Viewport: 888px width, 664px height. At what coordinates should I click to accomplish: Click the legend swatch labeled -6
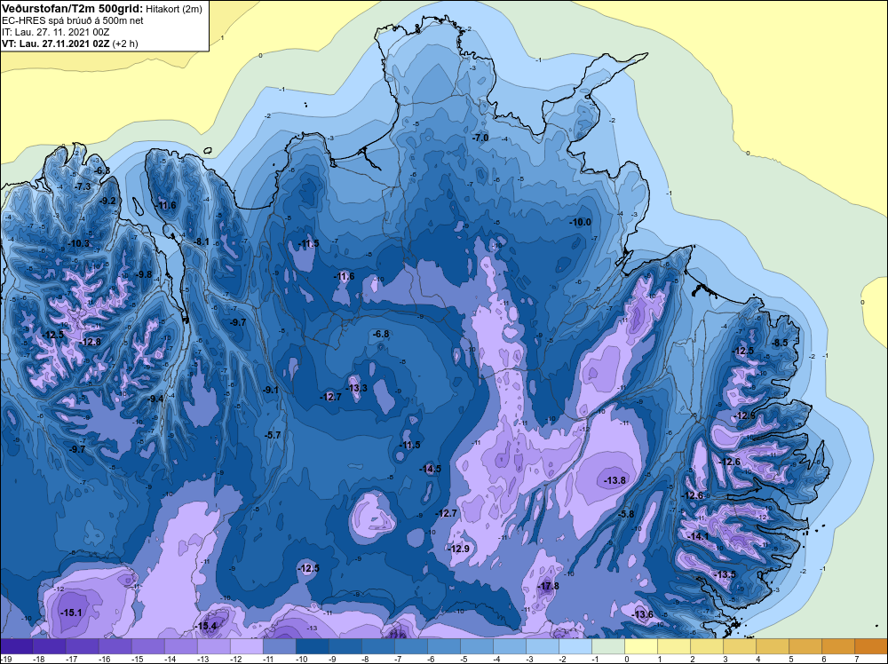tap(444, 647)
